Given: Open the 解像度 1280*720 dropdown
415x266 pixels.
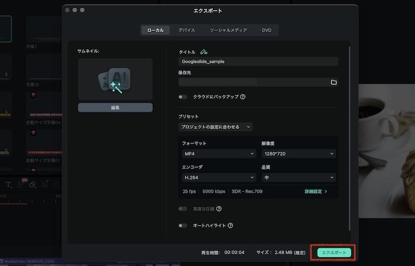Looking at the screenshot, I should tap(299, 153).
